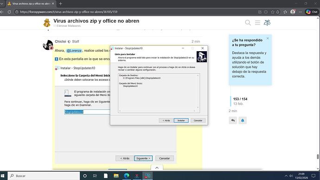Open Cortana circle icon in taskbar

(x=85, y=176)
